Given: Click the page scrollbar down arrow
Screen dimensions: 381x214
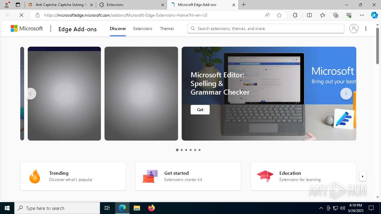Looking at the screenshot, I should pos(378,197).
